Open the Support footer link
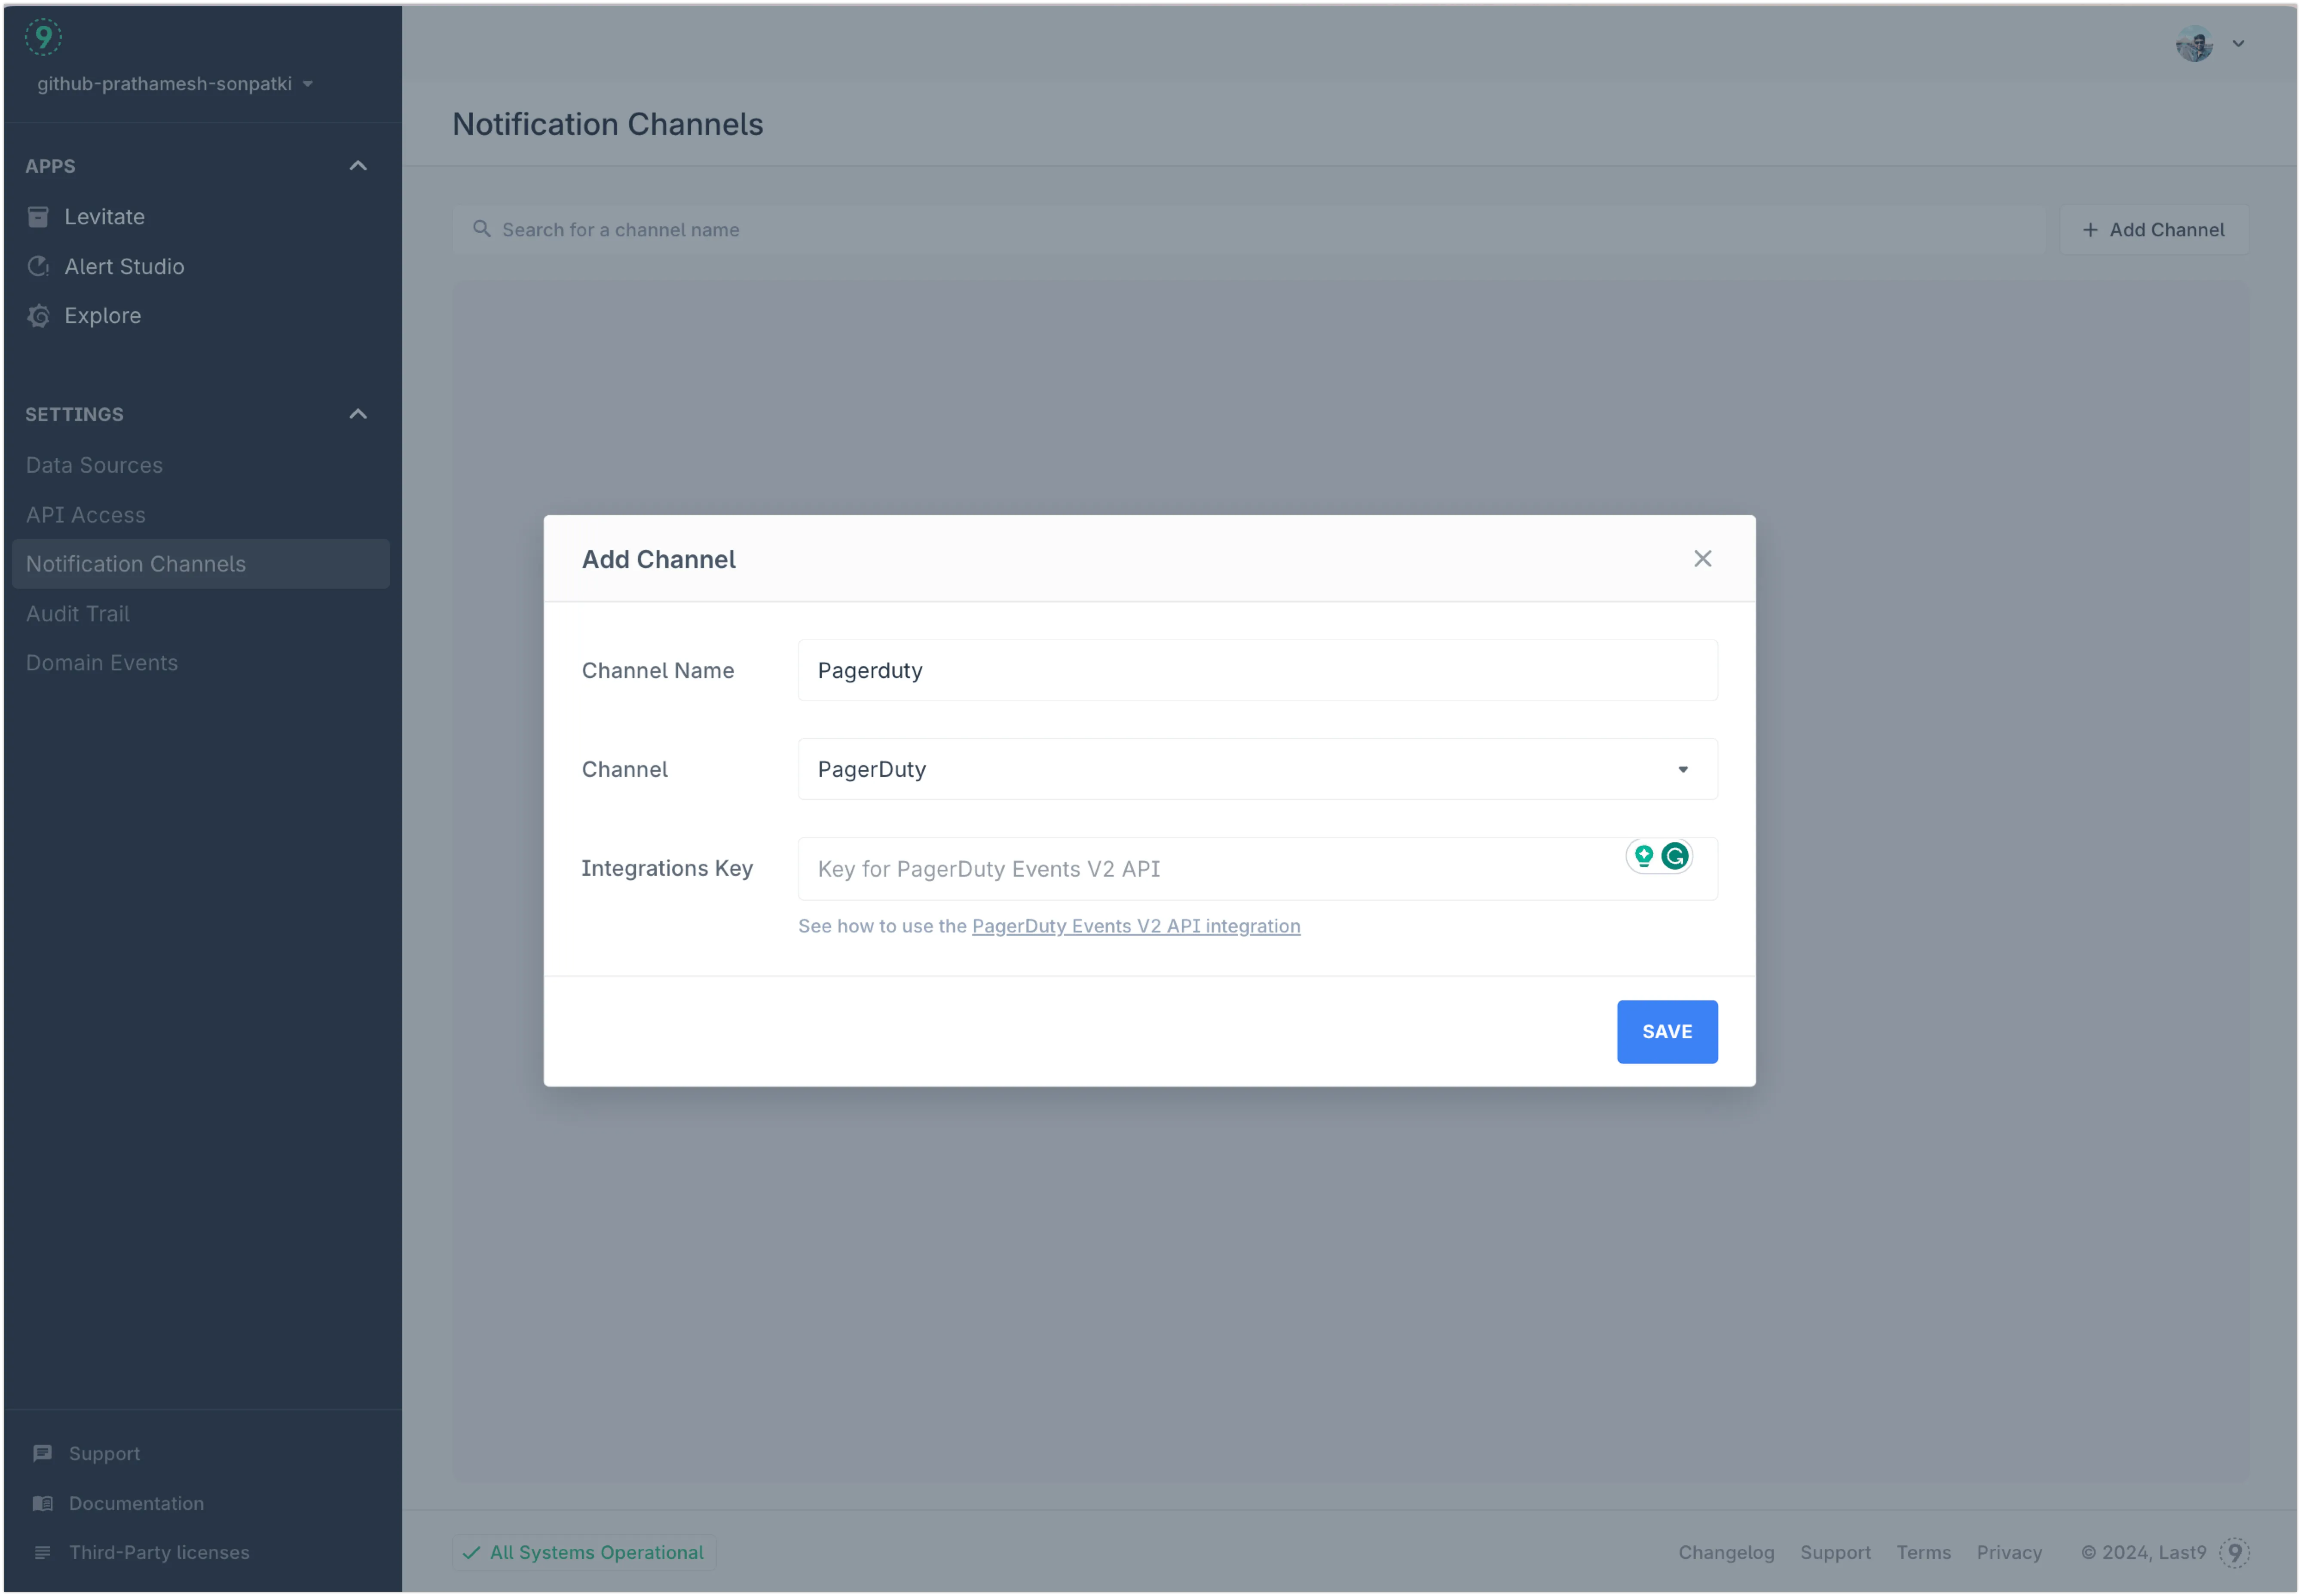Image resolution: width=2301 pixels, height=1596 pixels. click(x=1835, y=1552)
